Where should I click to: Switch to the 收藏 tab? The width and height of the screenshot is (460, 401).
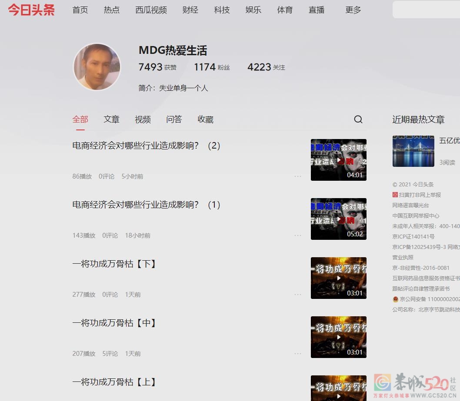(205, 119)
